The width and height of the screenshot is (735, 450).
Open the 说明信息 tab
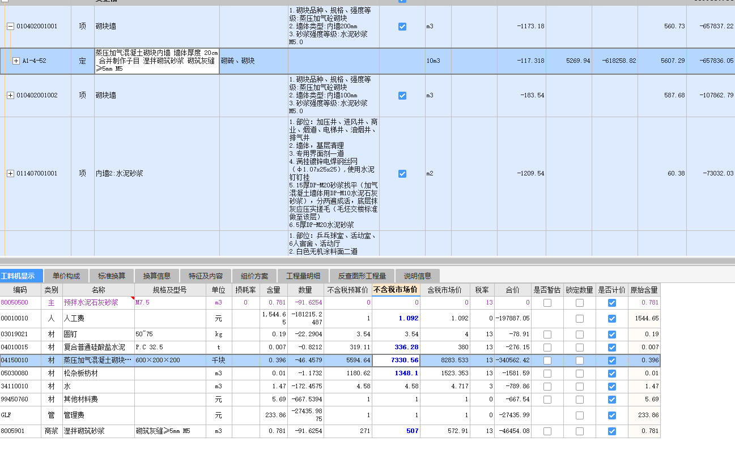click(418, 276)
